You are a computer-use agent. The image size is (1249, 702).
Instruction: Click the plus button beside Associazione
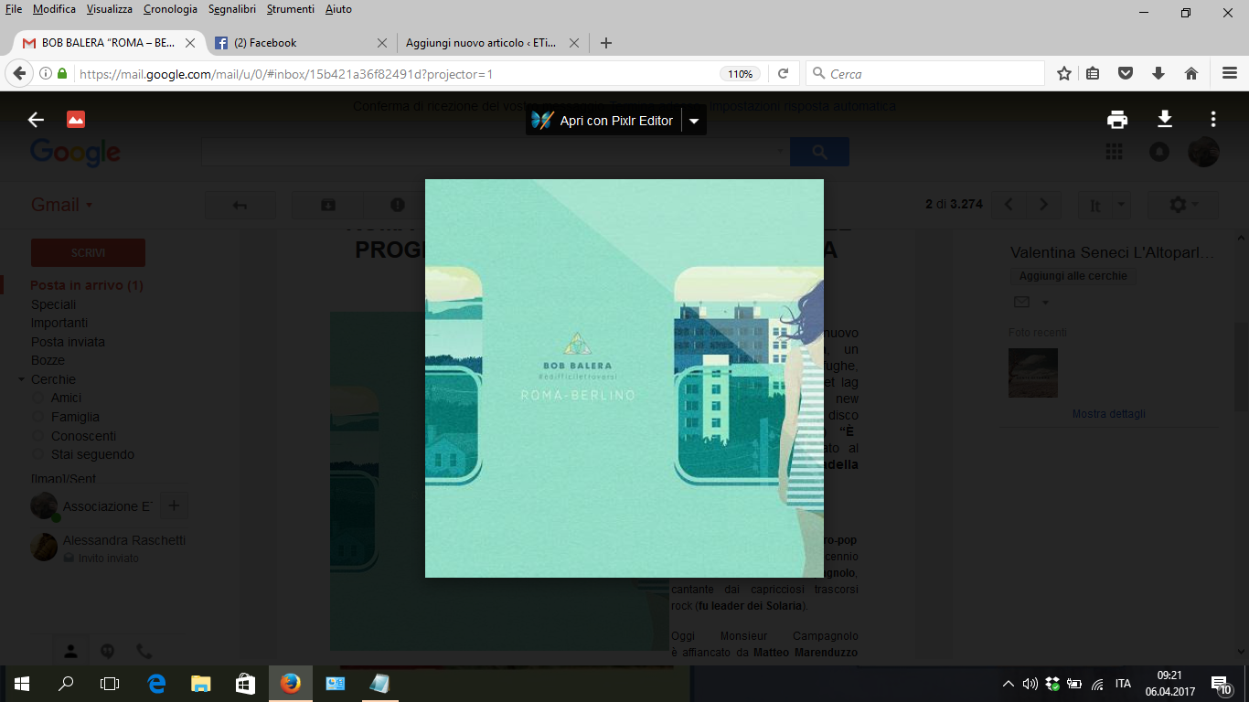point(174,505)
